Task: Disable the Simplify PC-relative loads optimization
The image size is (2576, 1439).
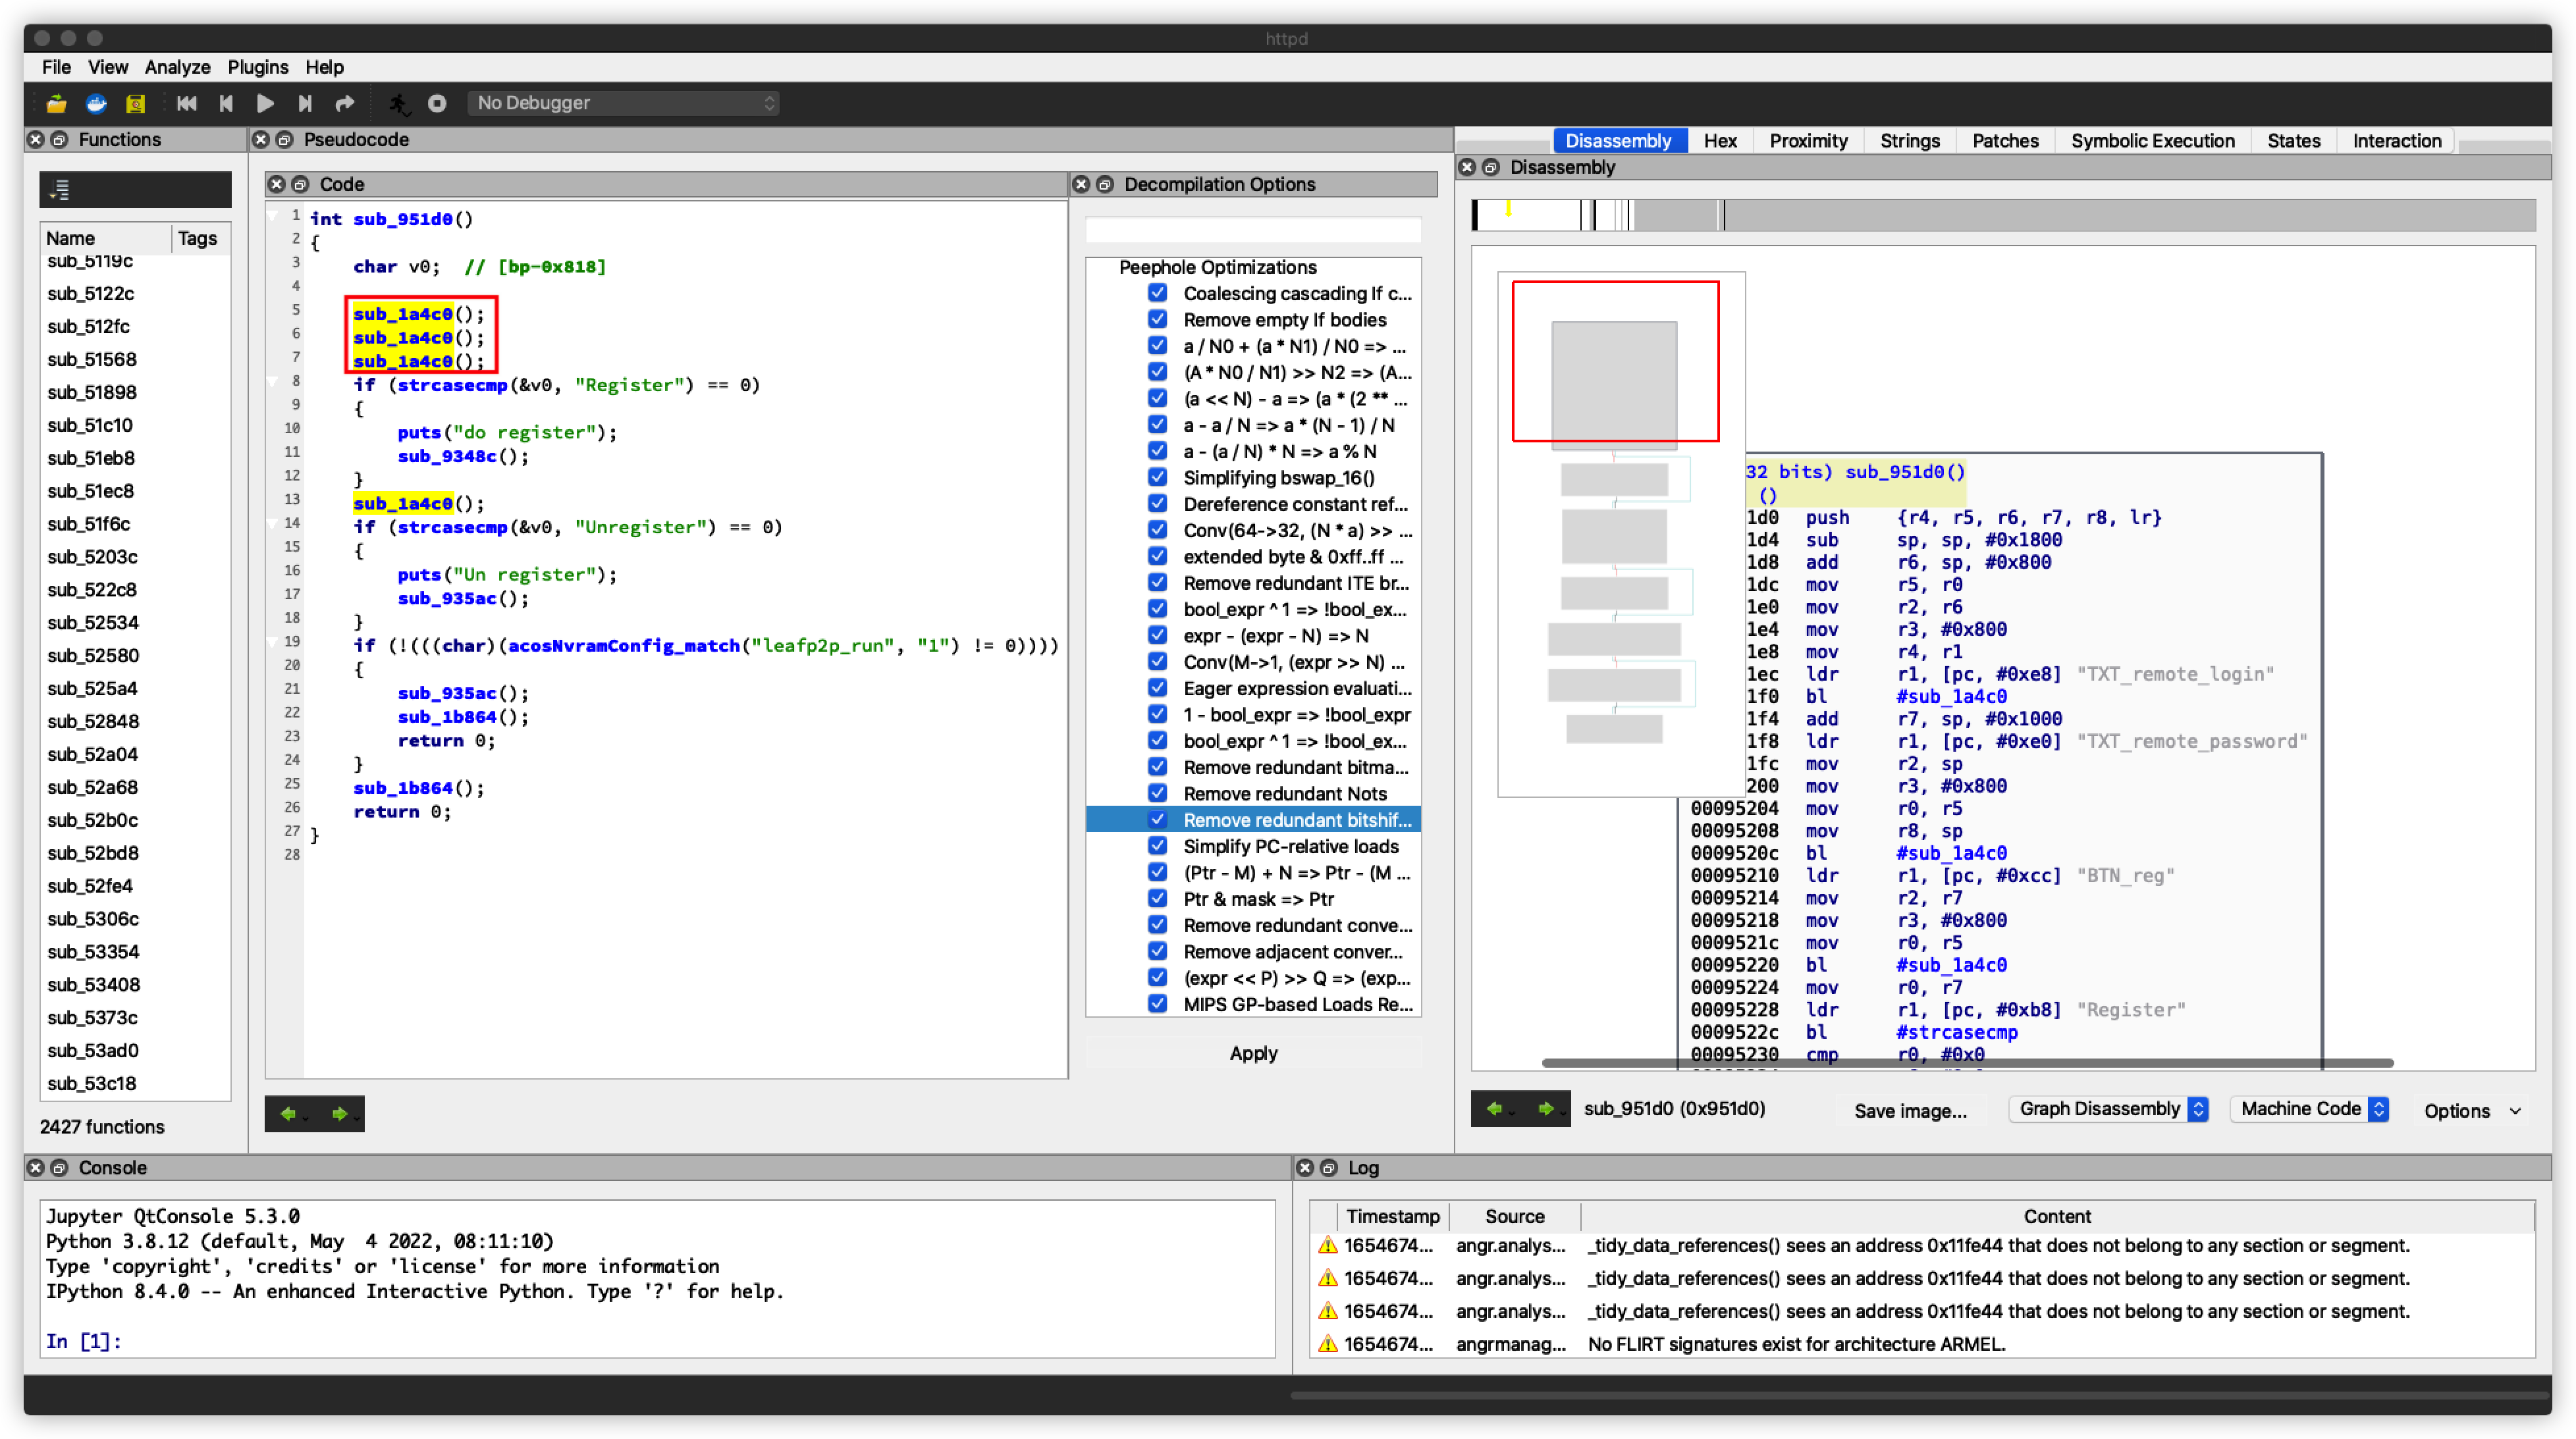Action: coord(1157,846)
